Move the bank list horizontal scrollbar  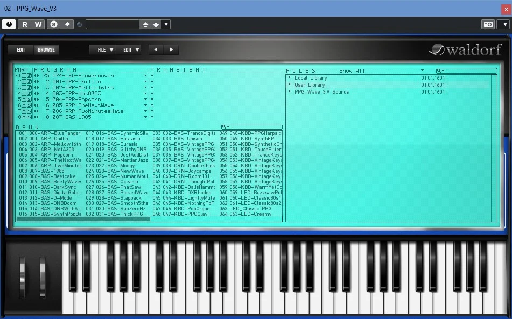pos(83,219)
